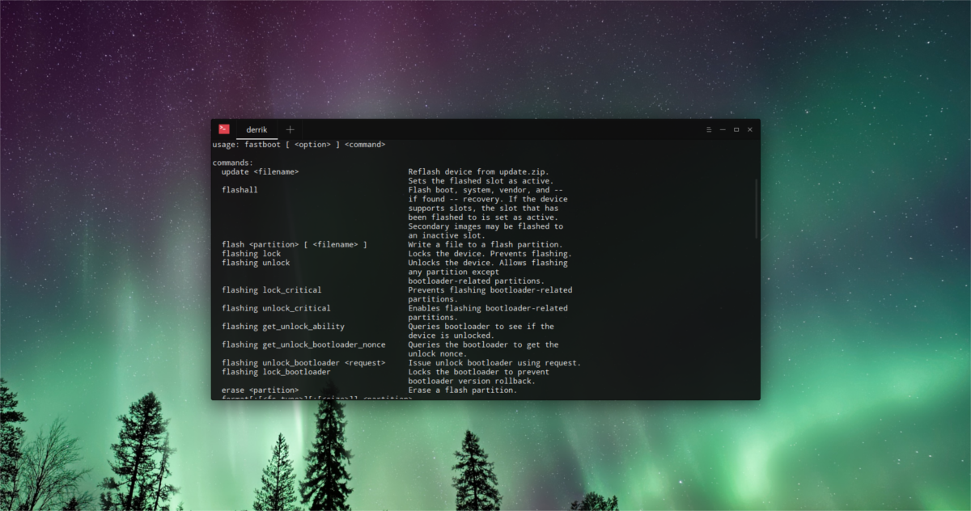Click 'Queries the bootloader to get the' text
The image size is (971, 511).
pyautogui.click(x=483, y=344)
